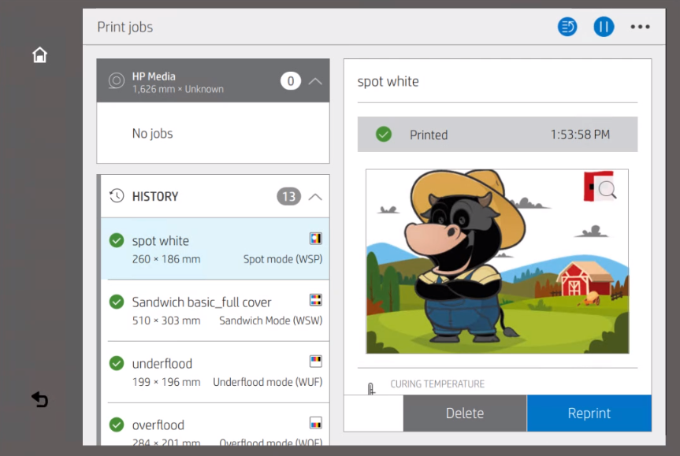
Task: Click the "199 × 196 mm" dimensions
Action: tap(166, 382)
